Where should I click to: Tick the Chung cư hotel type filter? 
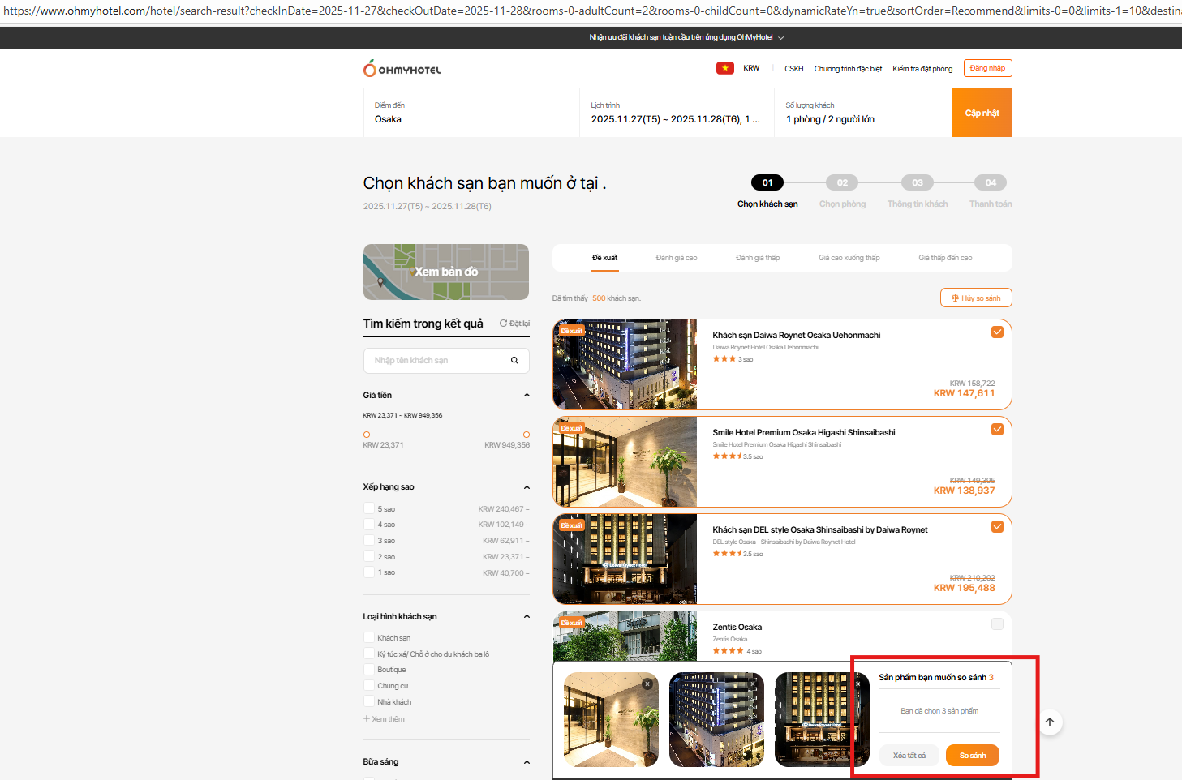[369, 686]
